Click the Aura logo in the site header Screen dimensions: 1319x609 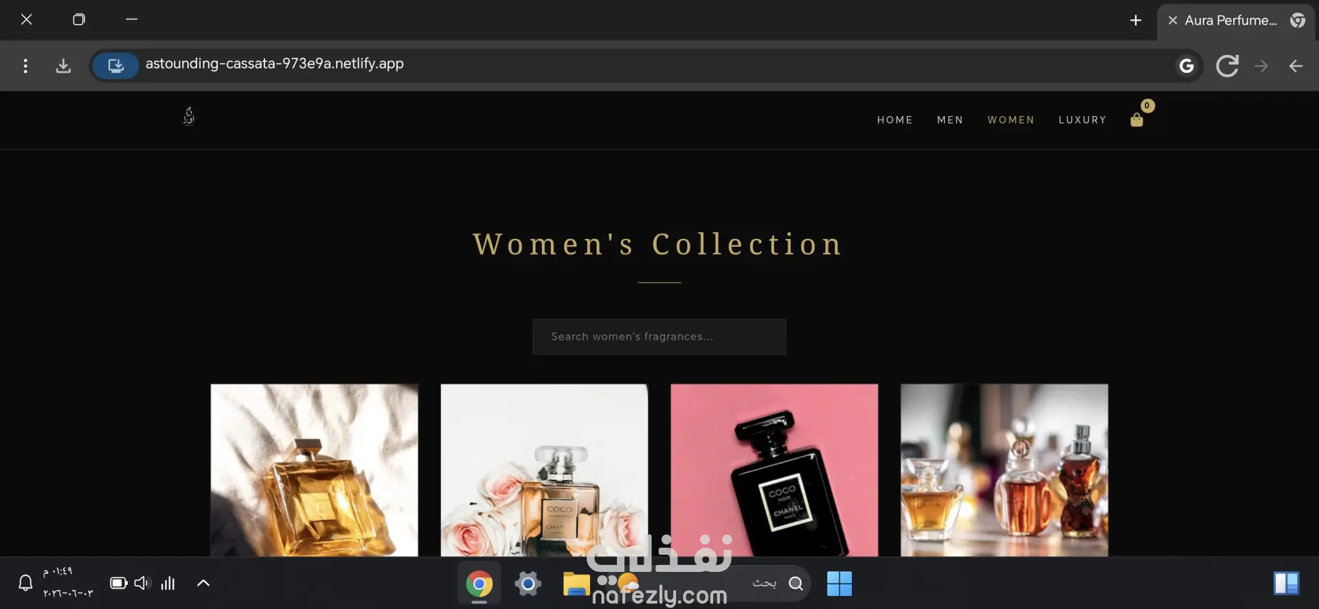(x=189, y=117)
